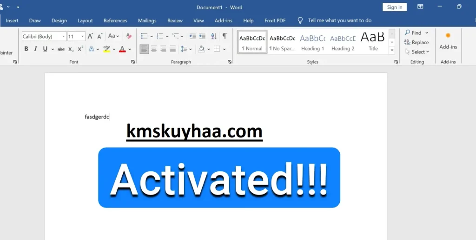This screenshot has height=240, width=476.
Task: Open the Draw tab
Action: [x=35, y=20]
